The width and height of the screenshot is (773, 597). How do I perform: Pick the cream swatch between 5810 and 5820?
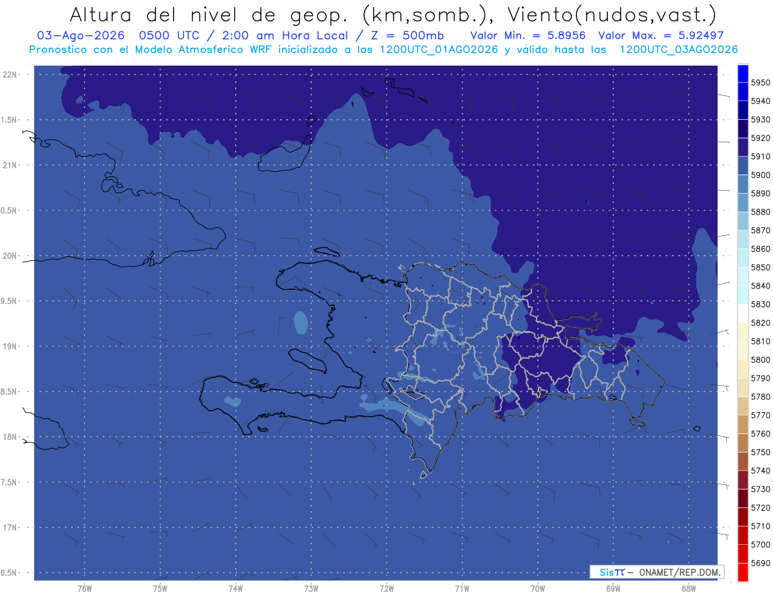[x=743, y=332]
